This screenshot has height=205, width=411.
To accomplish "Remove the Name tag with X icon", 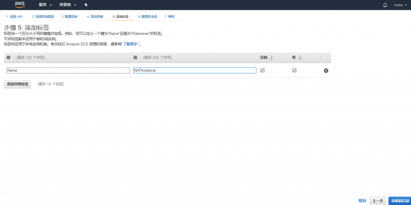I will click(x=326, y=71).
